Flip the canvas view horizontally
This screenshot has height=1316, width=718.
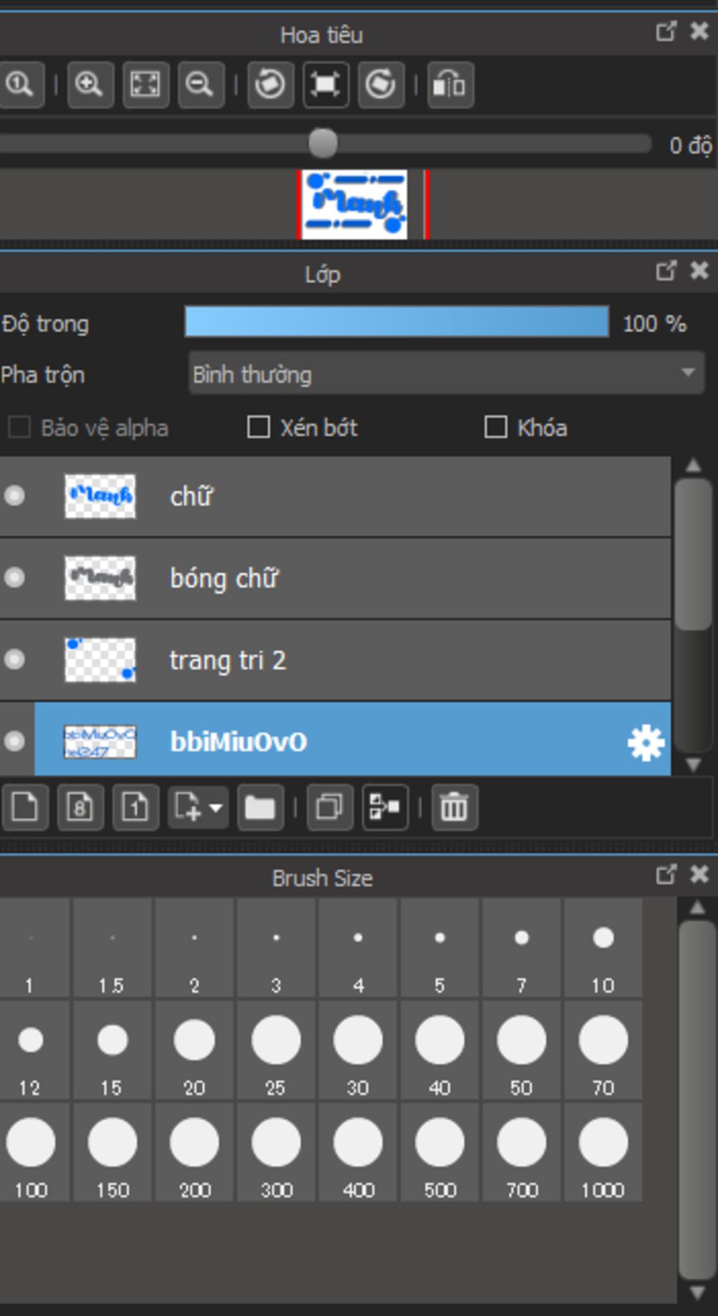pos(450,85)
